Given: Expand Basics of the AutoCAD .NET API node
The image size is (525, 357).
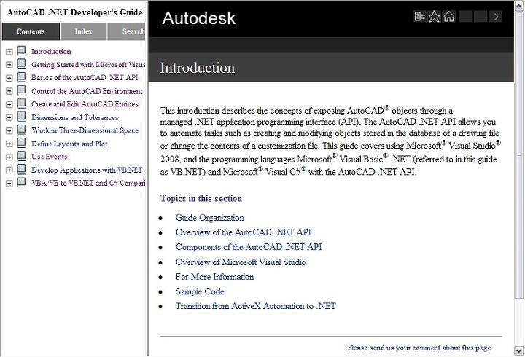Looking at the screenshot, I should point(9,78).
